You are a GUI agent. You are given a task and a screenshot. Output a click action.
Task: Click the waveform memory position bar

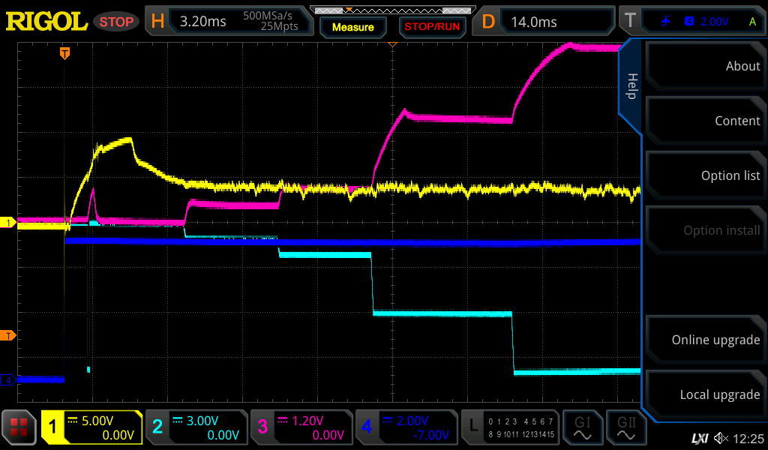(391, 10)
